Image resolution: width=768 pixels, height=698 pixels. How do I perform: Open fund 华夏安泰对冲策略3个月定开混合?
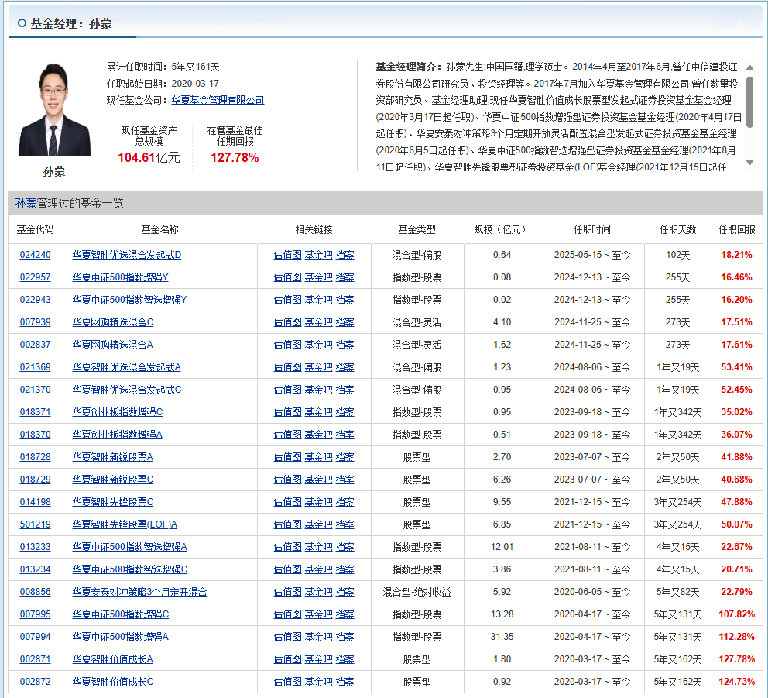(x=139, y=592)
